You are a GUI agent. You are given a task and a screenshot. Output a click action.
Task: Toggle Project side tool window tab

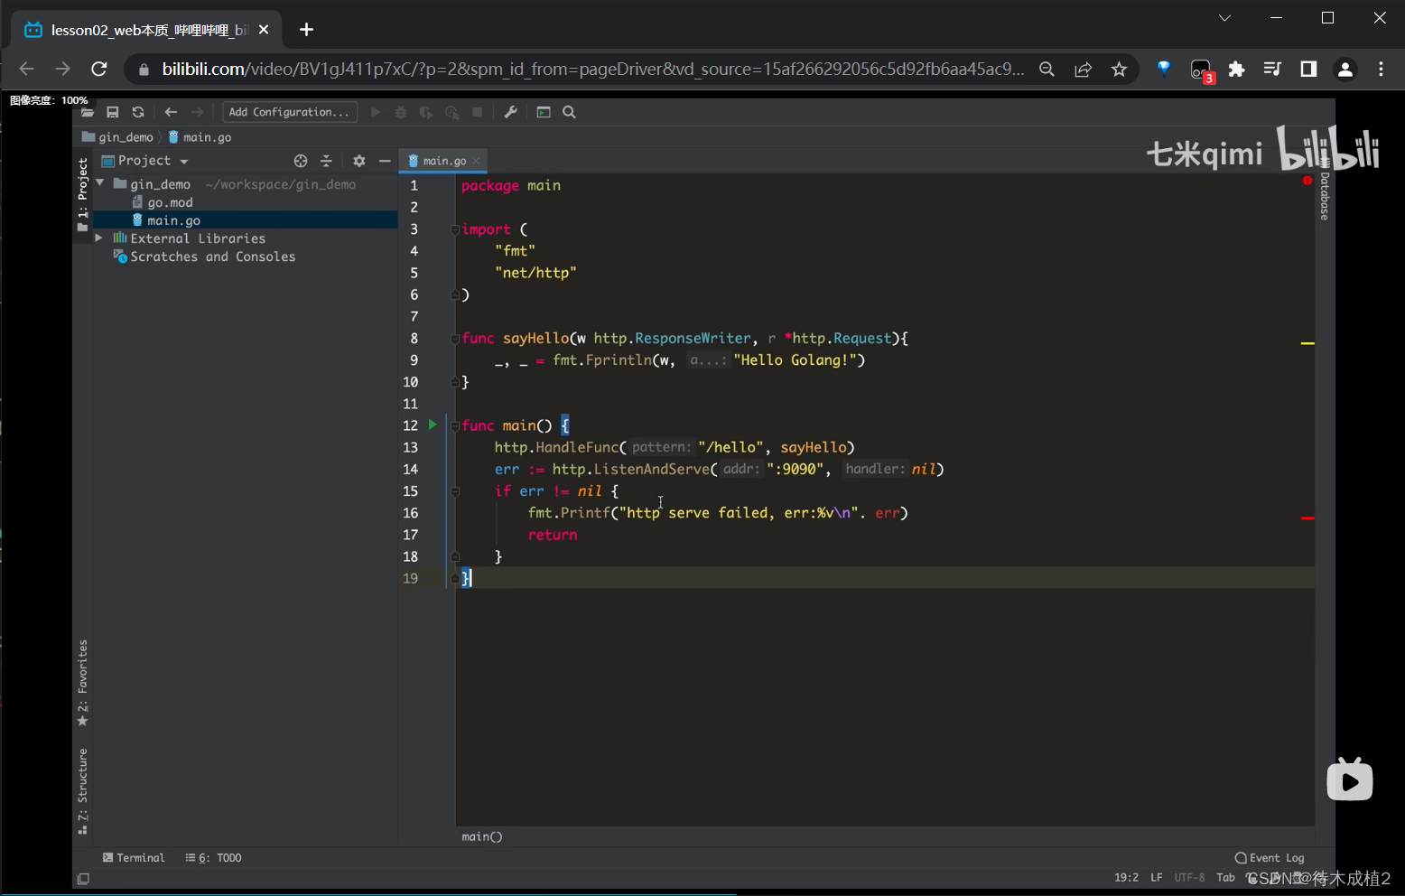click(82, 194)
